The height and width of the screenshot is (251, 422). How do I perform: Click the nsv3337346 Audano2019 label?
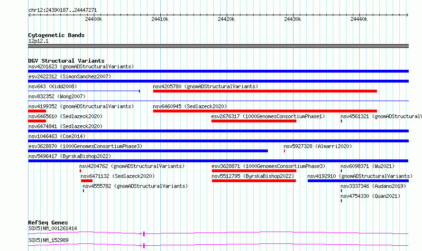(373, 186)
